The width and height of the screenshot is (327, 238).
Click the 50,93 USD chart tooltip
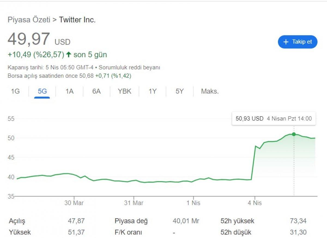click(274, 118)
